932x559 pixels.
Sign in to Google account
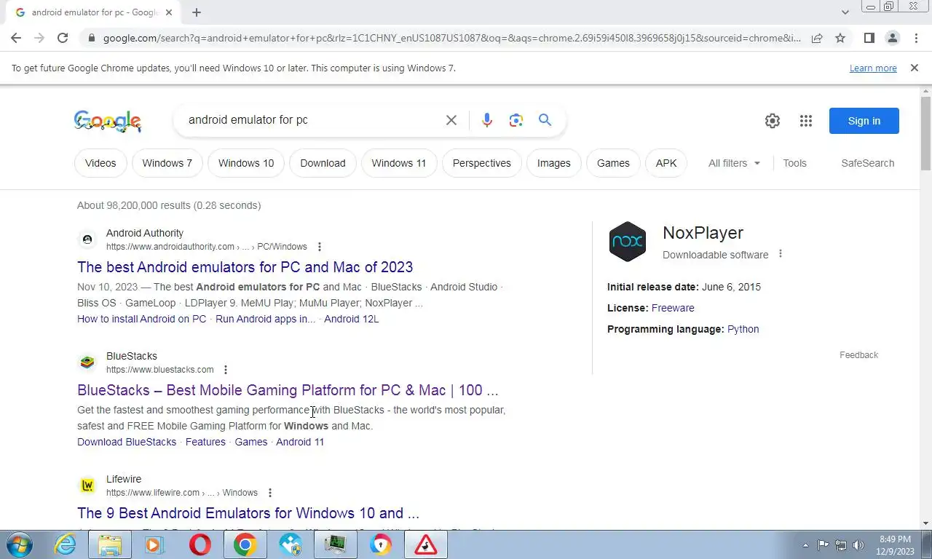pyautogui.click(x=864, y=121)
